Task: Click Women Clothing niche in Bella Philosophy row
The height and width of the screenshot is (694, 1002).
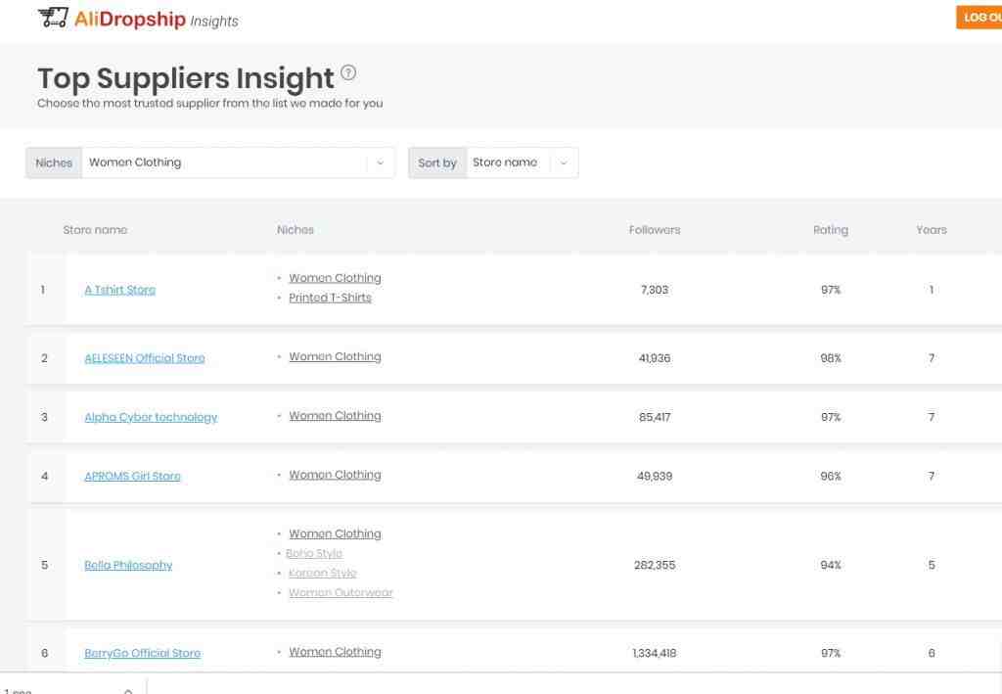Action: (335, 533)
